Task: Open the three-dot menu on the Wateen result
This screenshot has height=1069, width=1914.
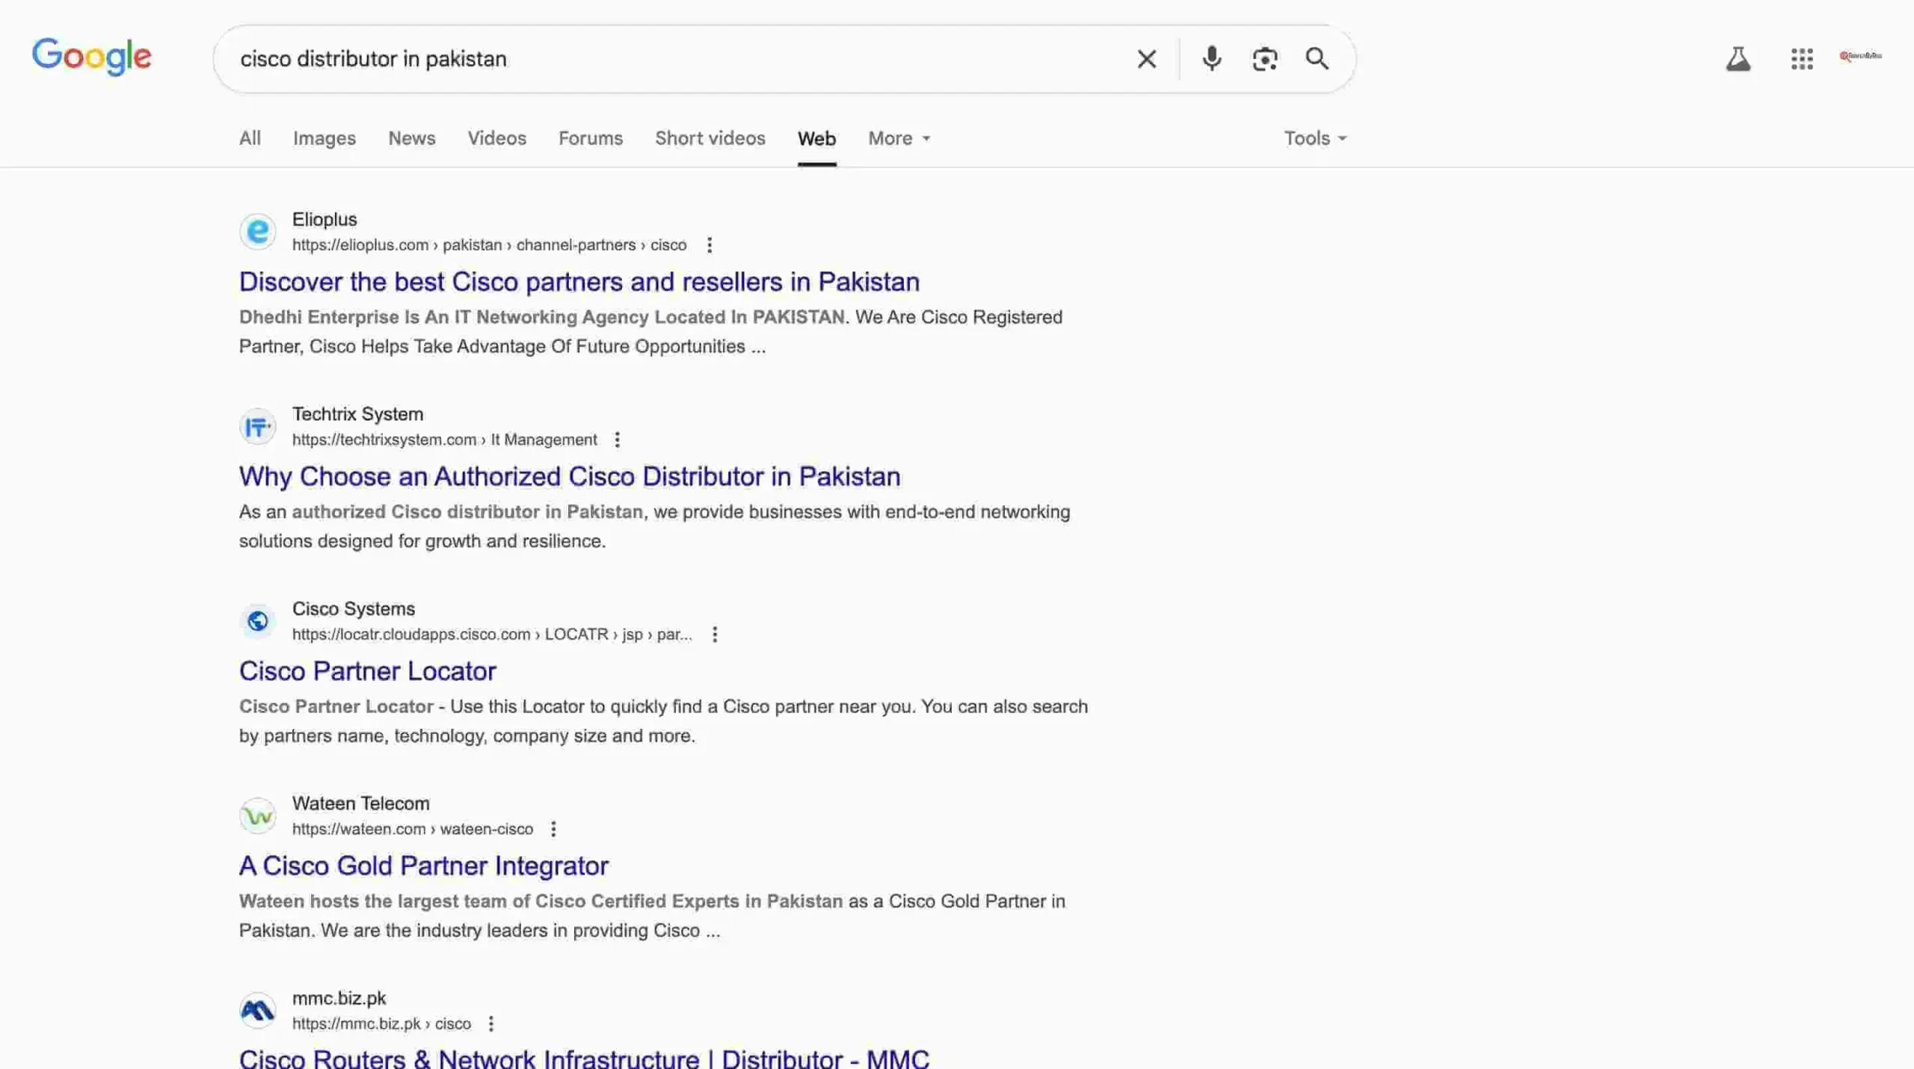Action: 553,828
